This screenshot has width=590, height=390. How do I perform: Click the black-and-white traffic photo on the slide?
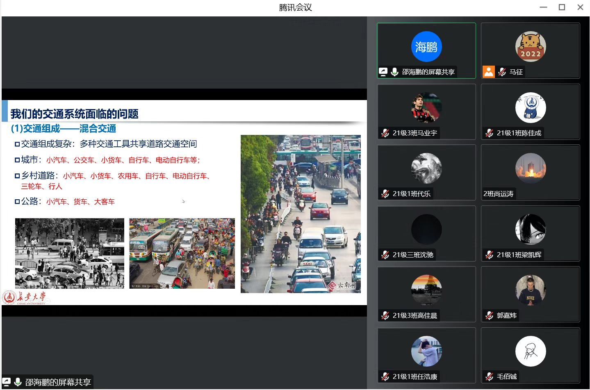click(x=69, y=253)
